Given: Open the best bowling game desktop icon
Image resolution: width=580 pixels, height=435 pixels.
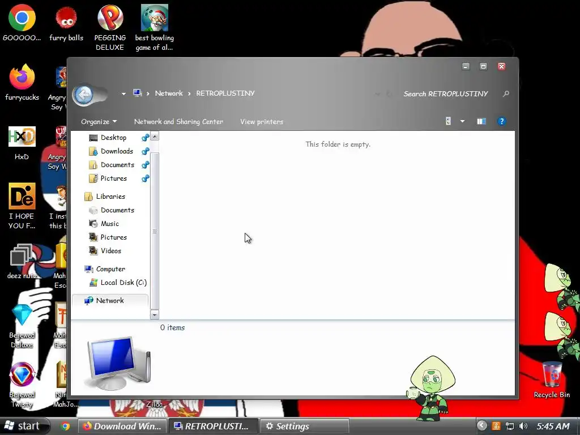Looking at the screenshot, I should 154,27.
